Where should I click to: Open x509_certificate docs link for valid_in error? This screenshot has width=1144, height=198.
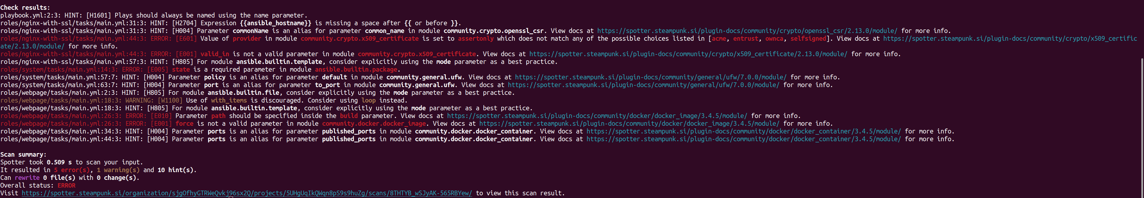688,54
